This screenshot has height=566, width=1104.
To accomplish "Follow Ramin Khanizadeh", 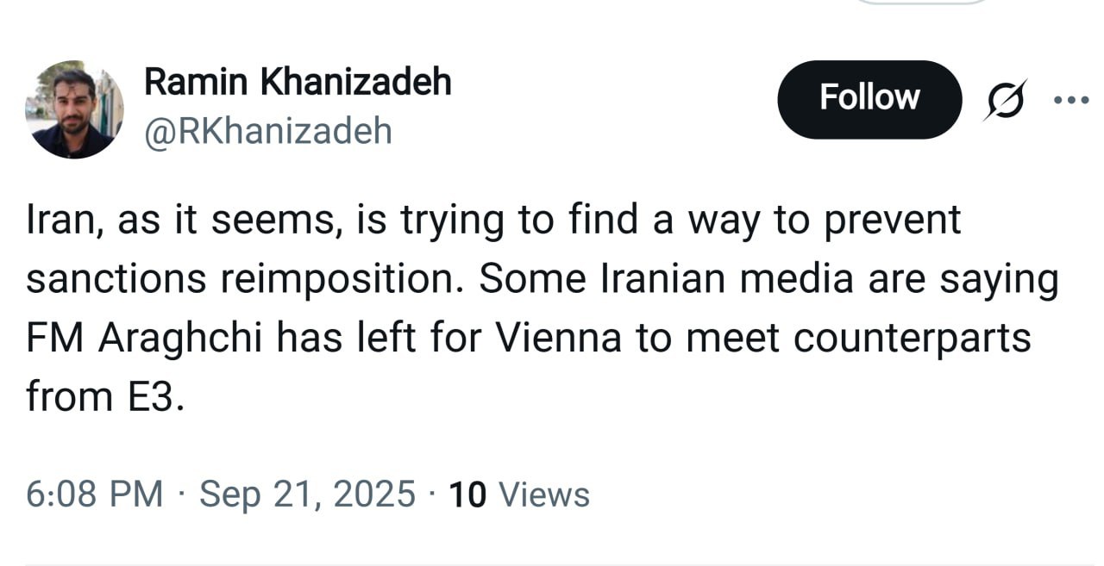I will click(x=869, y=99).
